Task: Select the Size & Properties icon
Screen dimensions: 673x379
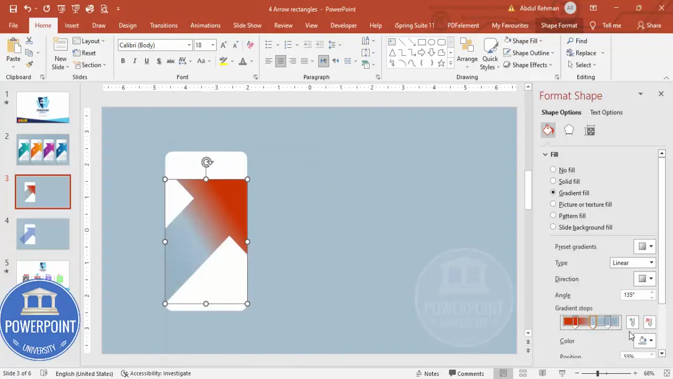Action: coord(589,130)
